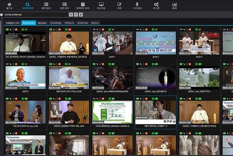The width and height of the screenshot is (233, 156).
Task: Expand the left side panel handle
Action: (x=1, y=15)
